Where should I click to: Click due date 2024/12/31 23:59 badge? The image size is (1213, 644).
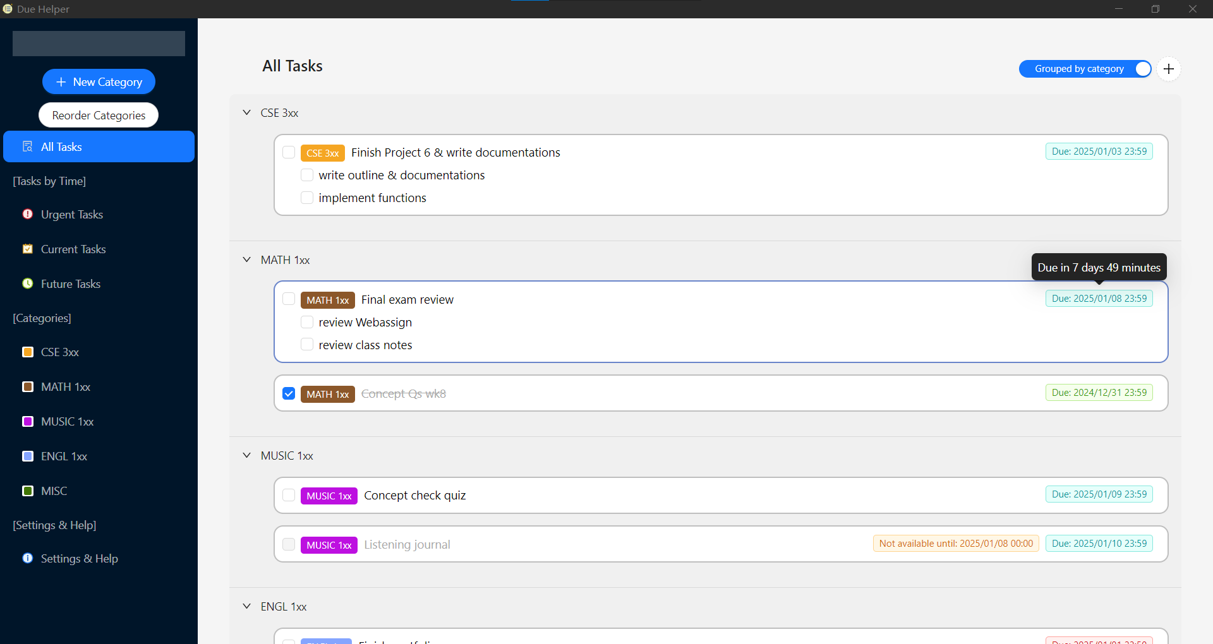(x=1099, y=393)
